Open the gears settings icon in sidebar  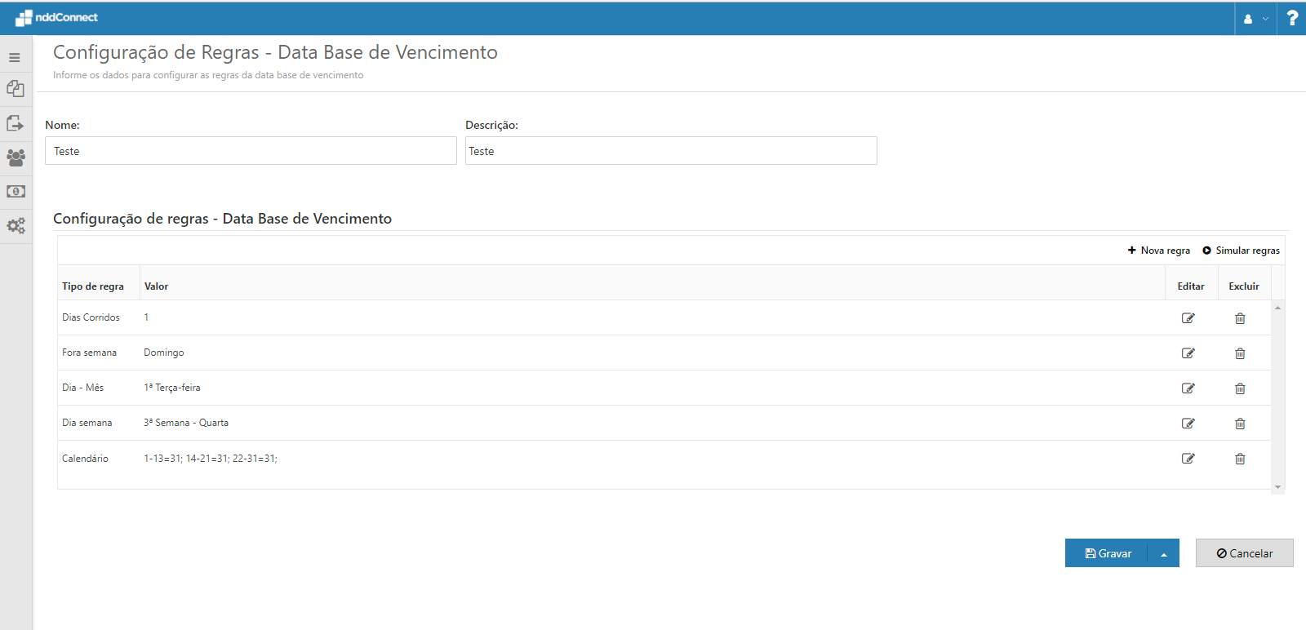click(x=16, y=225)
